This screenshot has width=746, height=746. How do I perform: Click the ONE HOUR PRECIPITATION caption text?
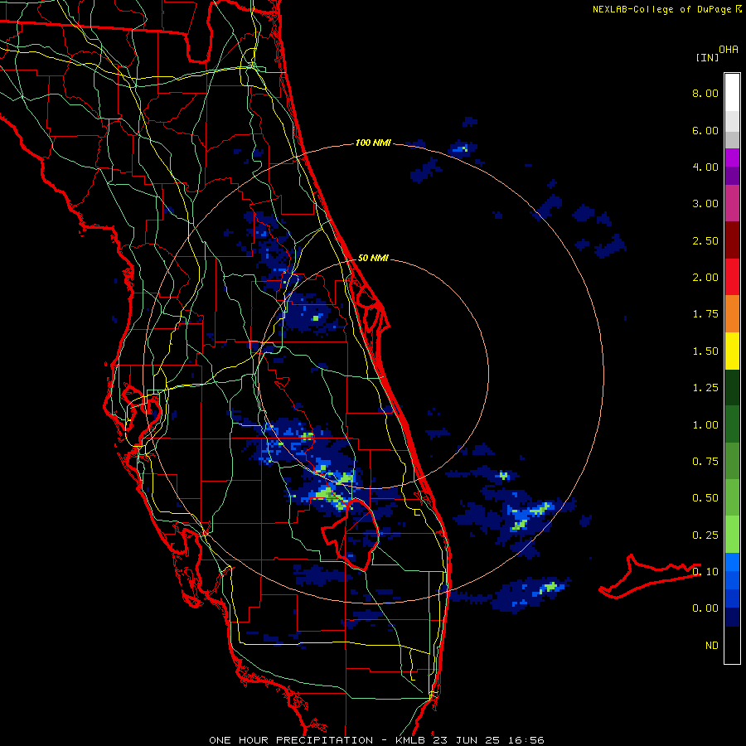click(x=291, y=740)
